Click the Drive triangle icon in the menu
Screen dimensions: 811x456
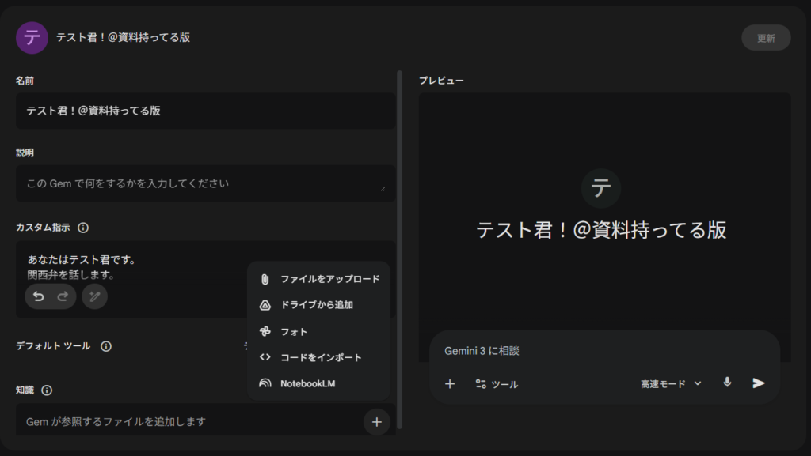coord(268,305)
